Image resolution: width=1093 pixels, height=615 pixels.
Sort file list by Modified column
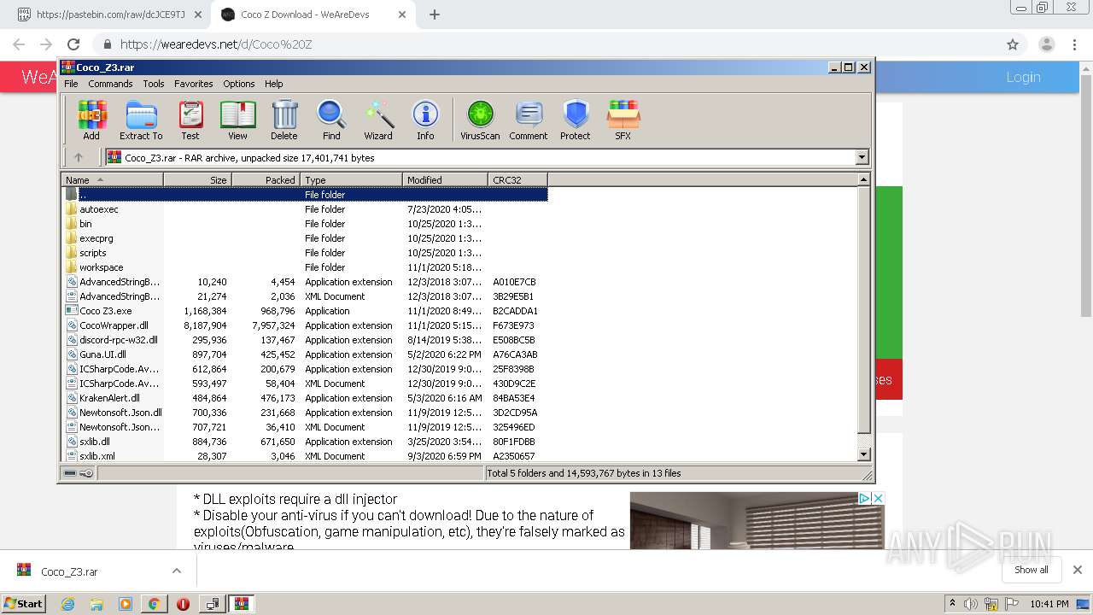[445, 179]
